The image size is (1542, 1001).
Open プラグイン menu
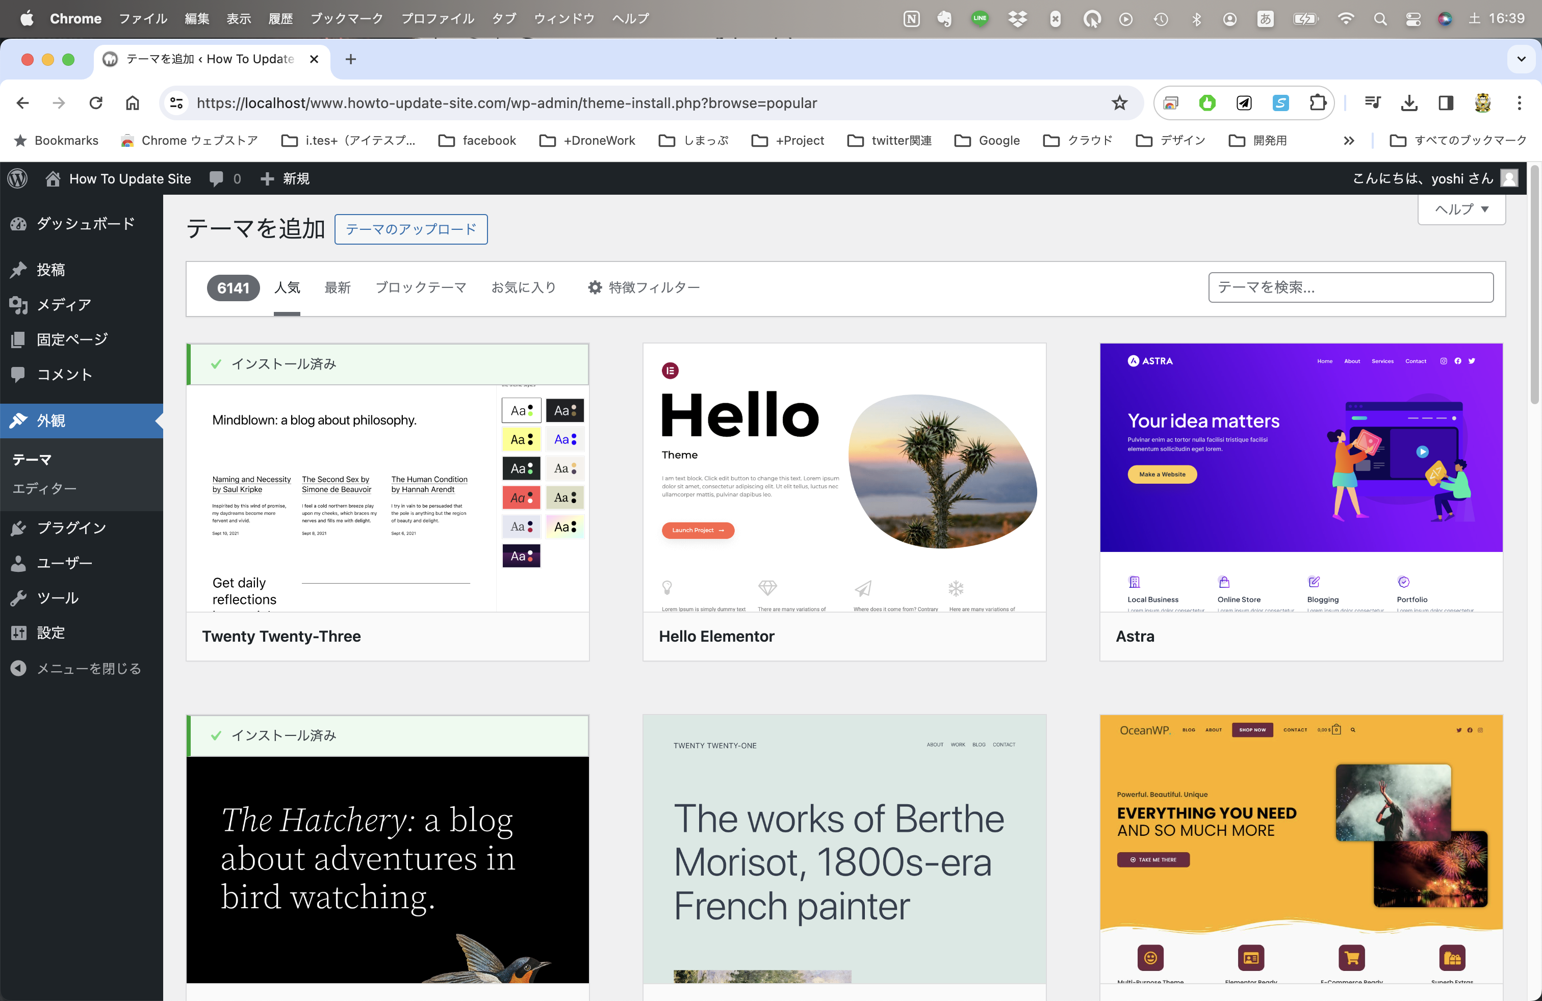82,528
